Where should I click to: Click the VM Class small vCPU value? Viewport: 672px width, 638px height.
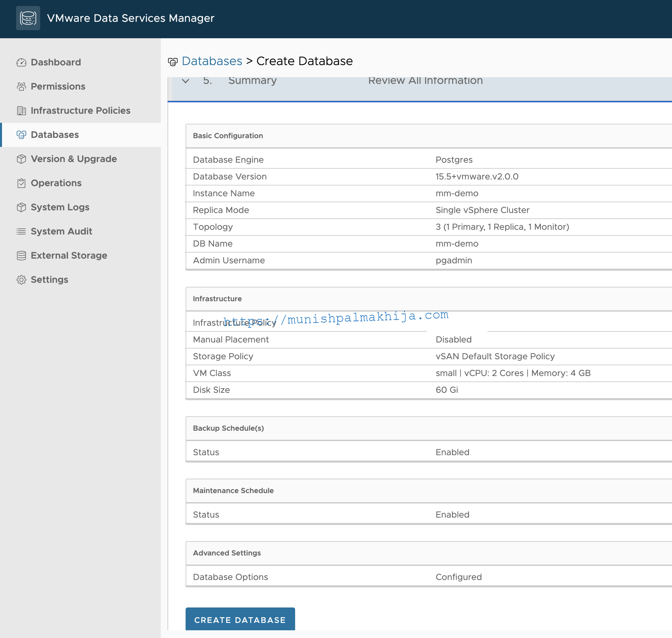click(x=513, y=373)
